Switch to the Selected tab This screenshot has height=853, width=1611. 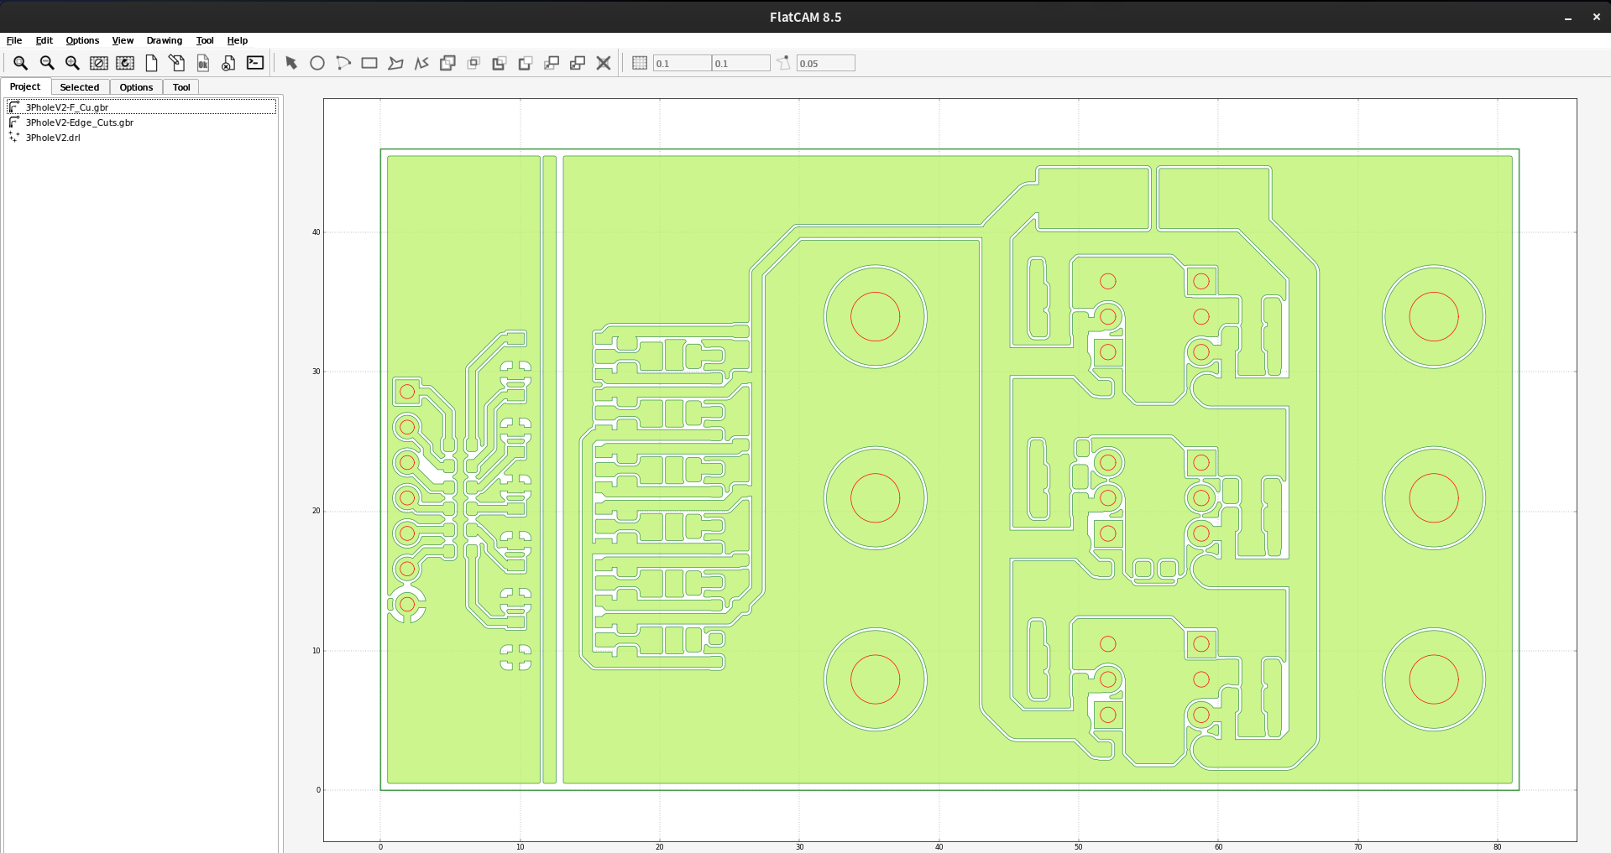click(x=80, y=87)
